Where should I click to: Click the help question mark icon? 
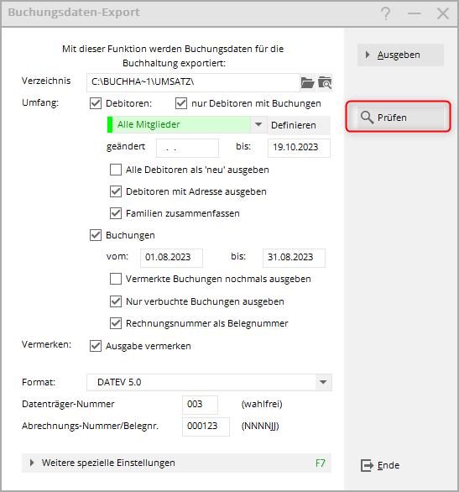[386, 13]
